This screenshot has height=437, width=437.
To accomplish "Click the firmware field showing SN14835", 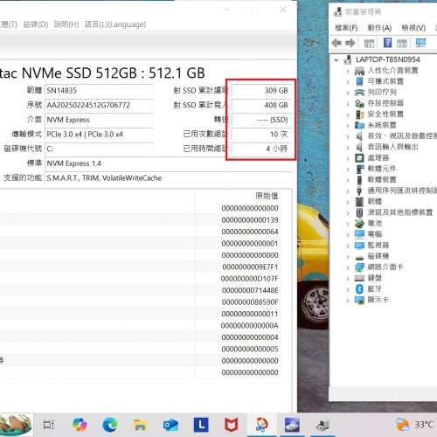I will [x=100, y=91].
